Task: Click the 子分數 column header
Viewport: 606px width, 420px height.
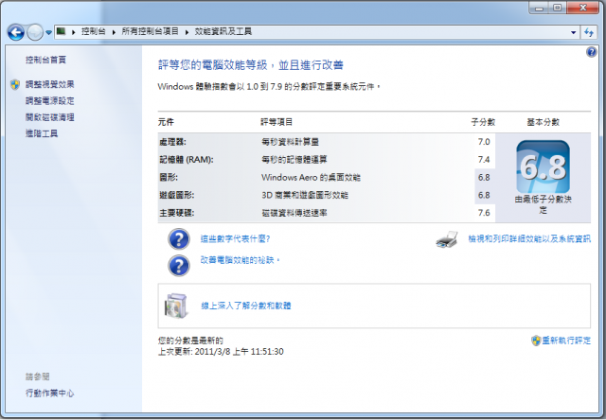Action: click(483, 122)
